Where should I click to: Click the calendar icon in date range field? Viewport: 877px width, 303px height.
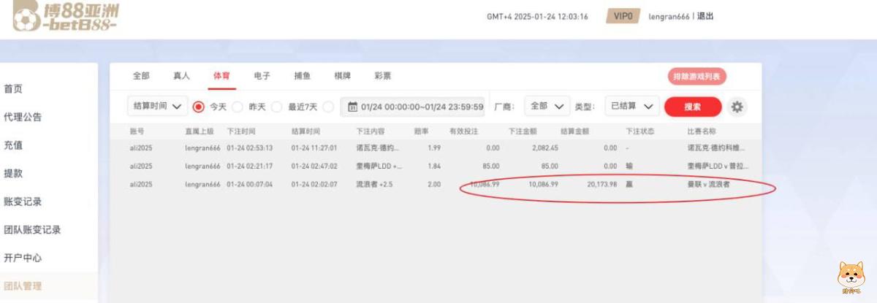tap(352, 107)
